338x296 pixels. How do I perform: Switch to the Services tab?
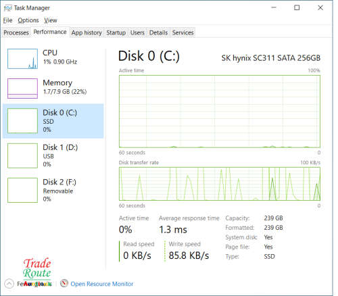coord(183,32)
